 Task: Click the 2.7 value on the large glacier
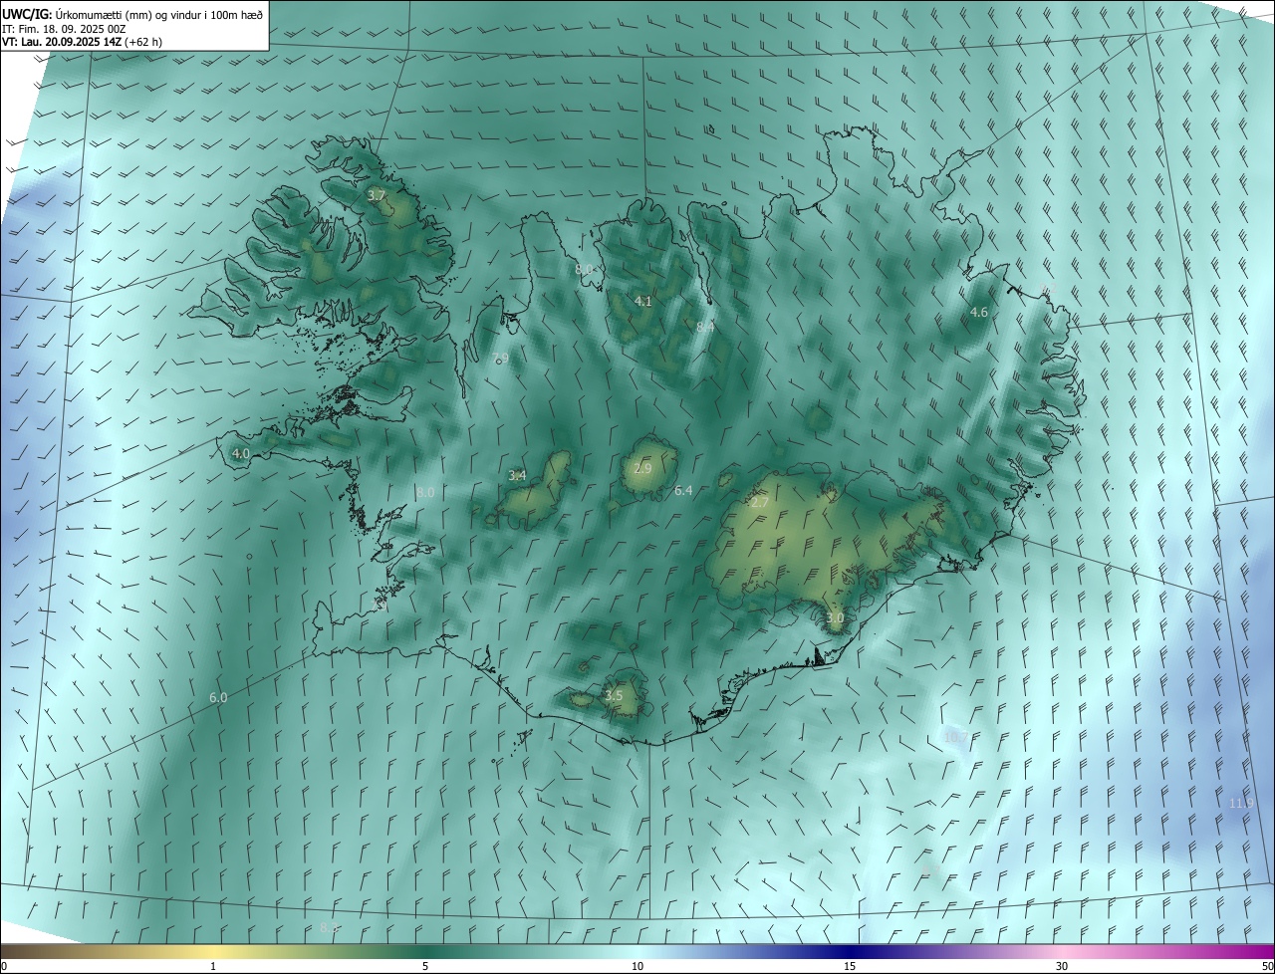(759, 503)
